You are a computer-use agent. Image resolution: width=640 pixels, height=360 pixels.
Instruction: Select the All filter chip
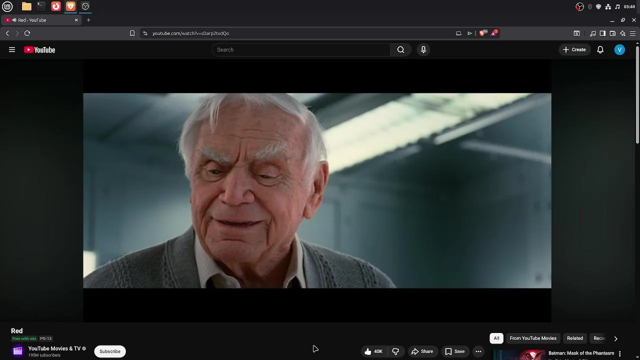click(x=496, y=338)
